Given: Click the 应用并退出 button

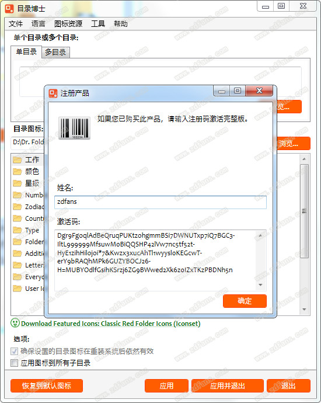Looking at the screenshot, I should 228,386.
